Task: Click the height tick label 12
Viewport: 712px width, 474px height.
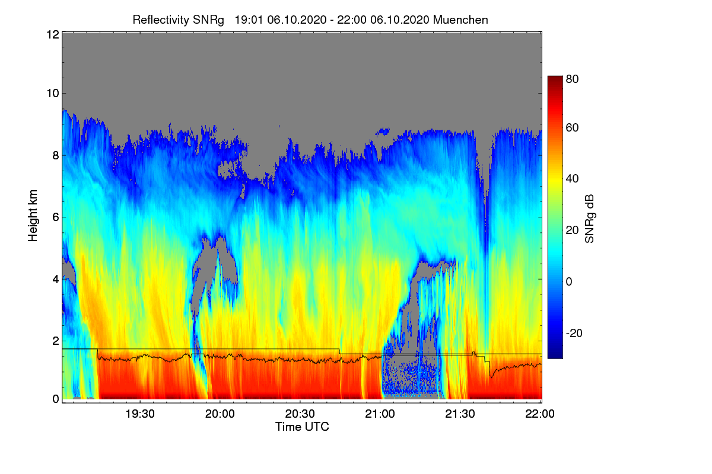Action: click(x=52, y=34)
